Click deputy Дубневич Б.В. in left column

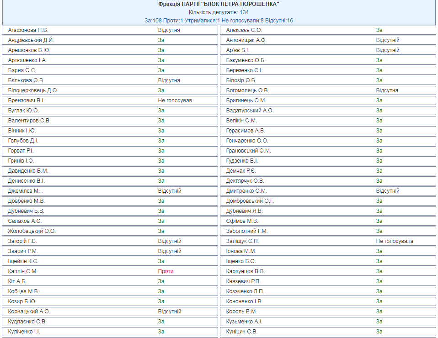[x=26, y=211]
